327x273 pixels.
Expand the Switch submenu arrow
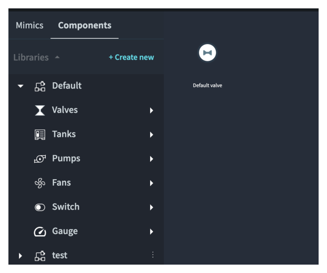tap(151, 208)
